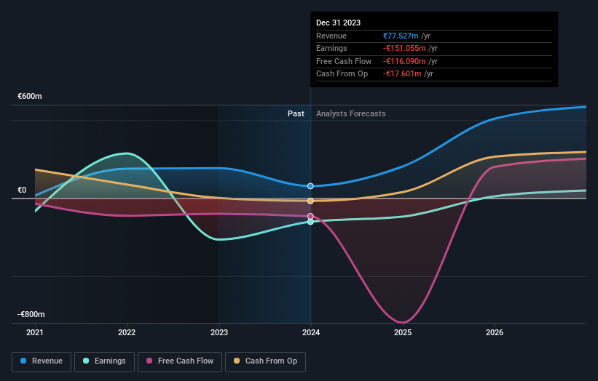Click the -€151.055m earnings value in tooltip
Image resolution: width=598 pixels, height=381 pixels.
click(404, 48)
